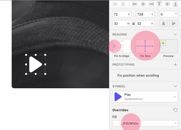
Task: Click the height field showing 32
Action: pos(145,24)
